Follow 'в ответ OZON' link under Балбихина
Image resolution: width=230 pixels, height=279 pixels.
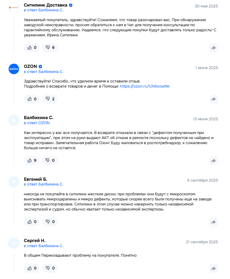tap(37, 123)
